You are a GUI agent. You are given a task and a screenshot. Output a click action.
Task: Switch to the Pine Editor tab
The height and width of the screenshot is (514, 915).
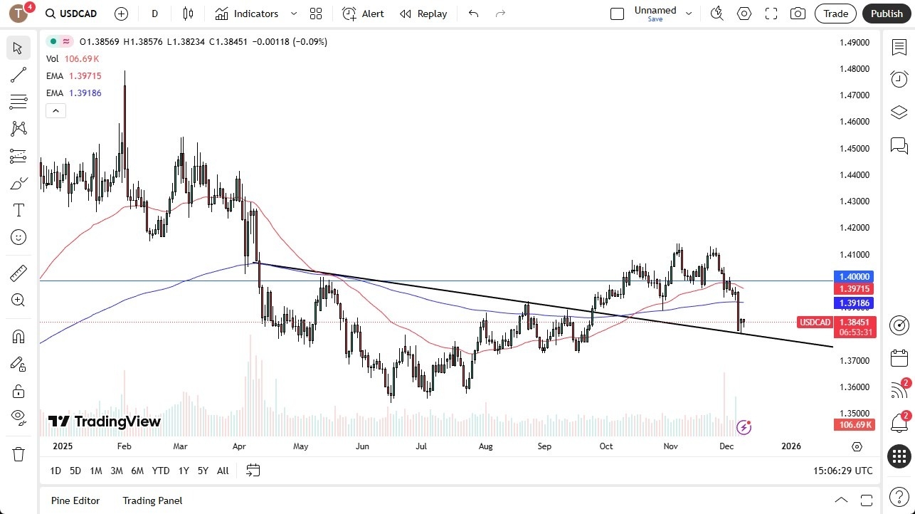click(75, 500)
